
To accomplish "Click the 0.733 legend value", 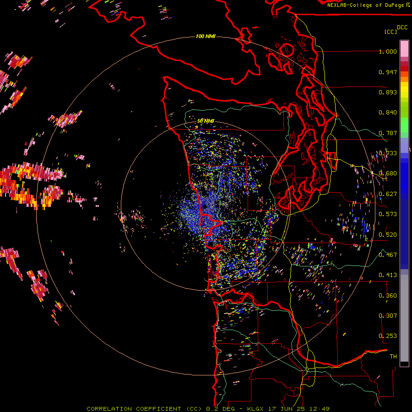I will [x=388, y=153].
